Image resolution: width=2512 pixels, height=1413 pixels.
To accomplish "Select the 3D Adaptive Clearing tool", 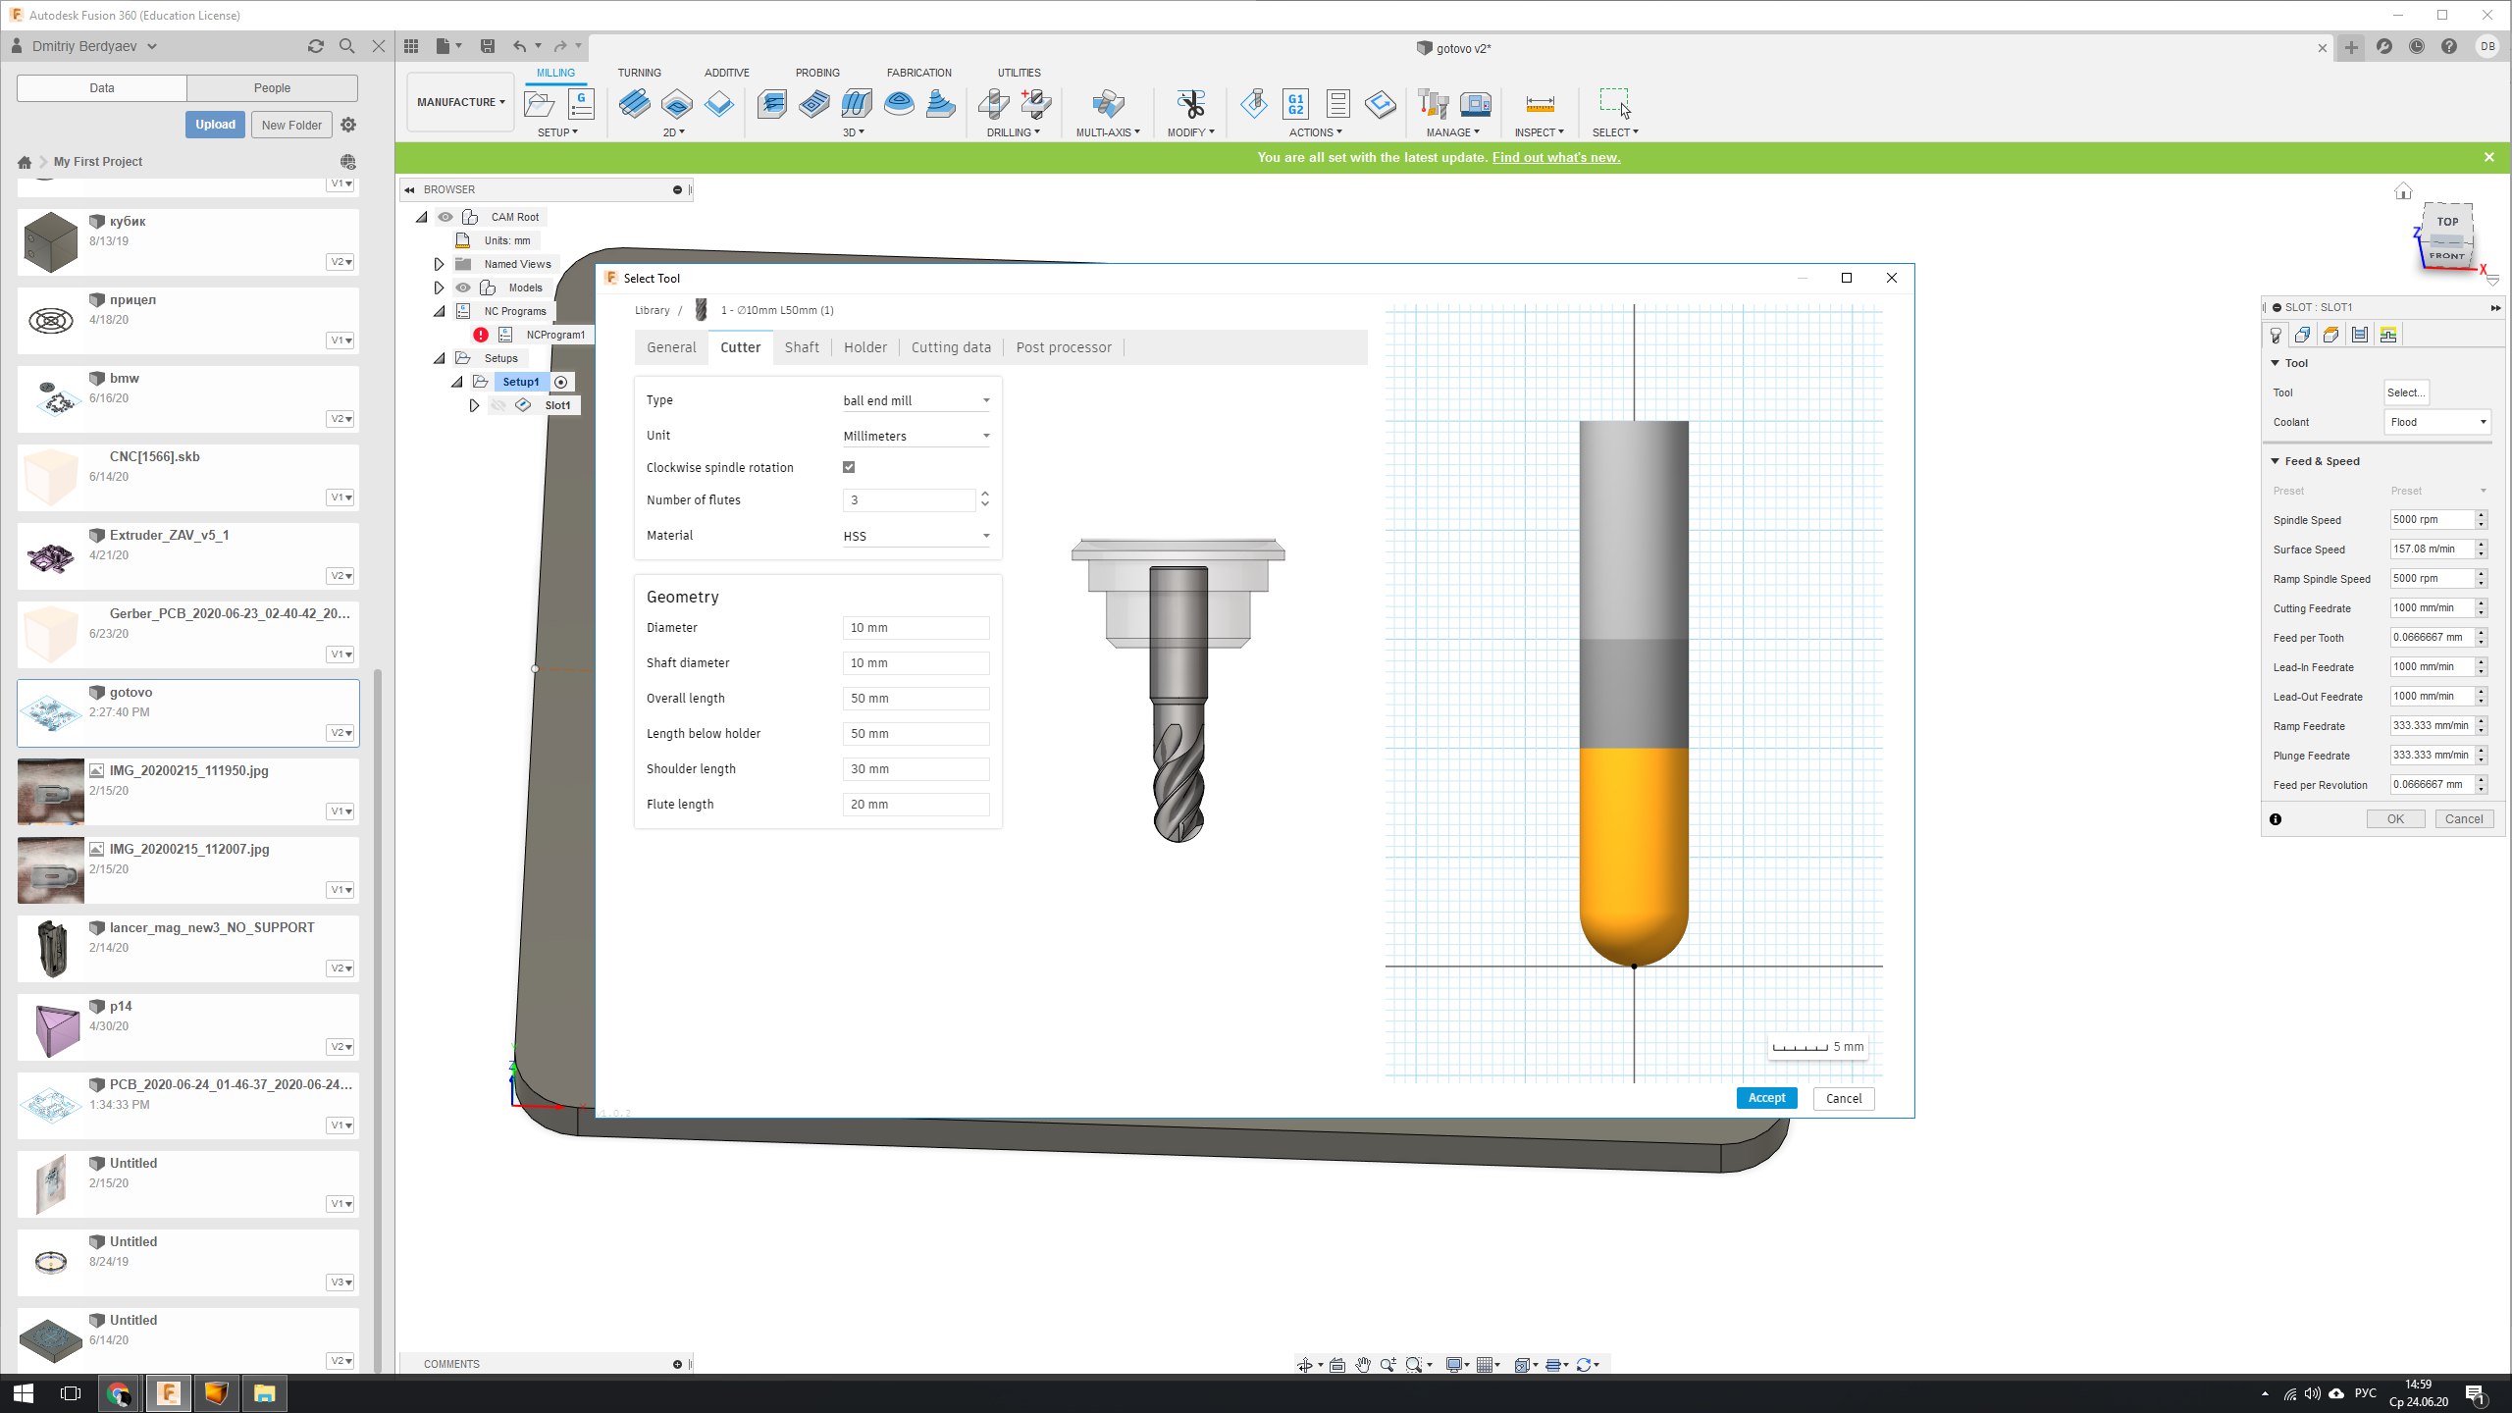I will pos(771,103).
